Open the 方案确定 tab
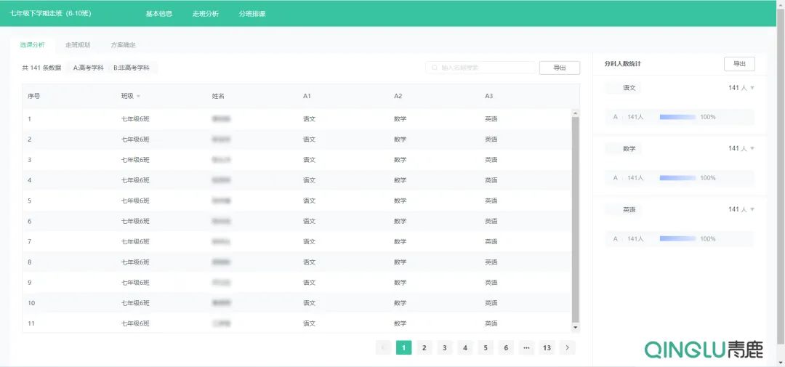 point(123,45)
